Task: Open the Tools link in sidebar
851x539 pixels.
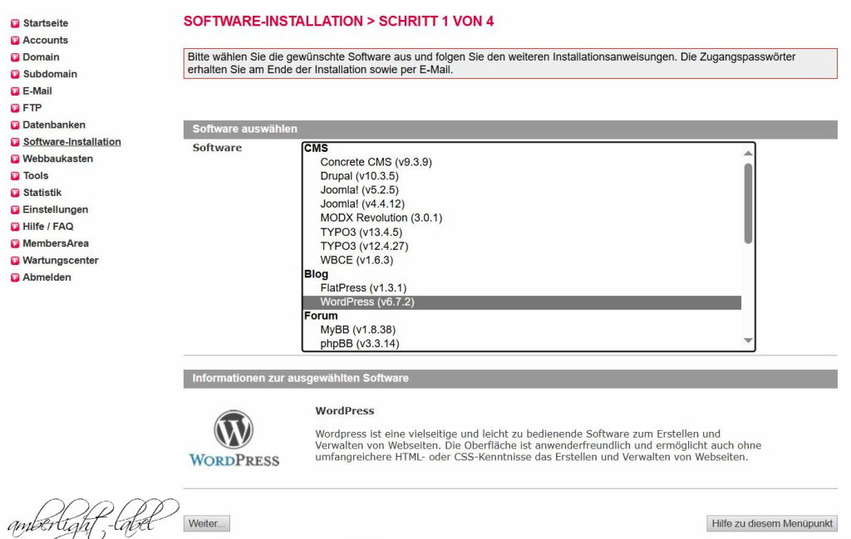Action: pyautogui.click(x=35, y=176)
